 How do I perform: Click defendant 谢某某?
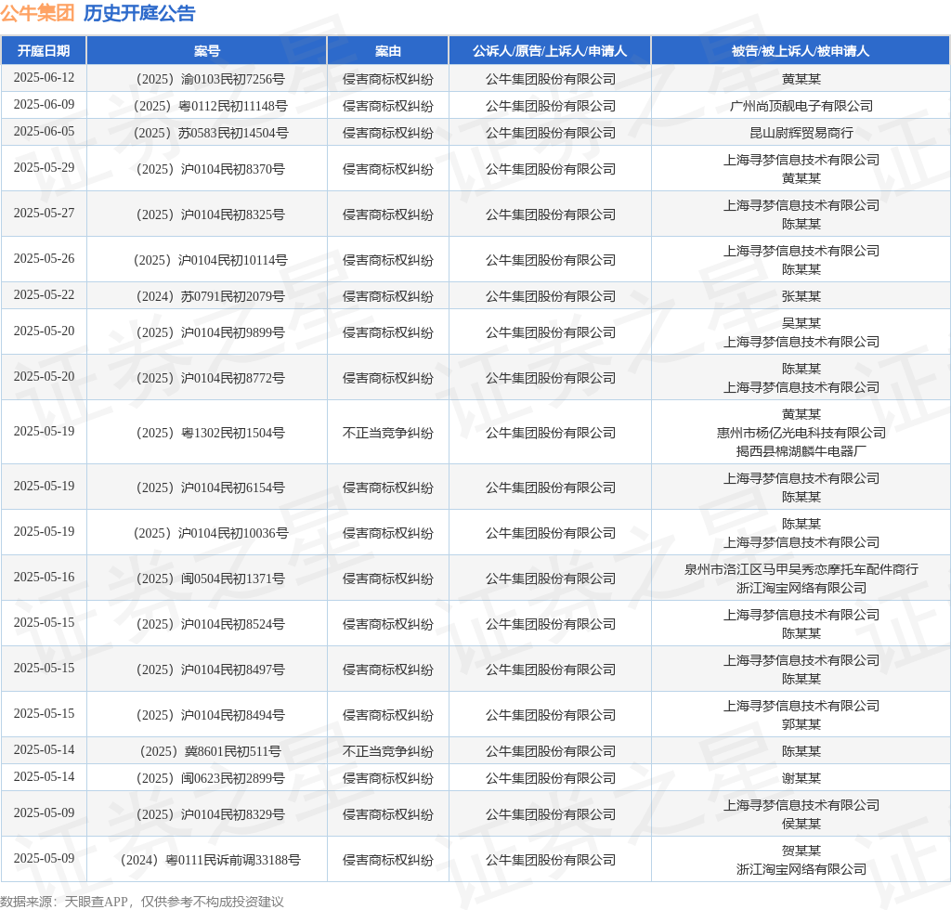click(x=801, y=778)
